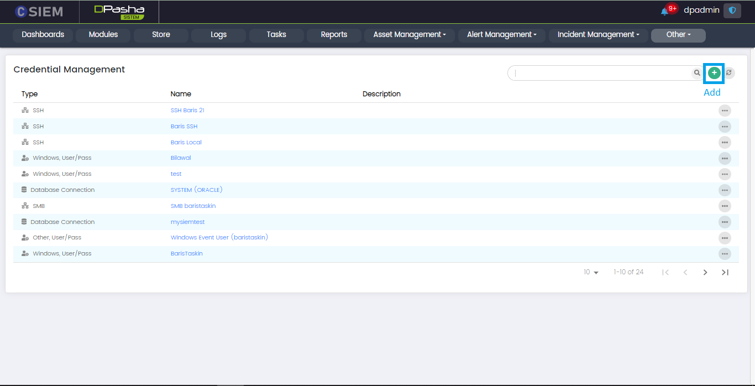Open the Logs menu item
755x386 pixels.
coord(218,35)
